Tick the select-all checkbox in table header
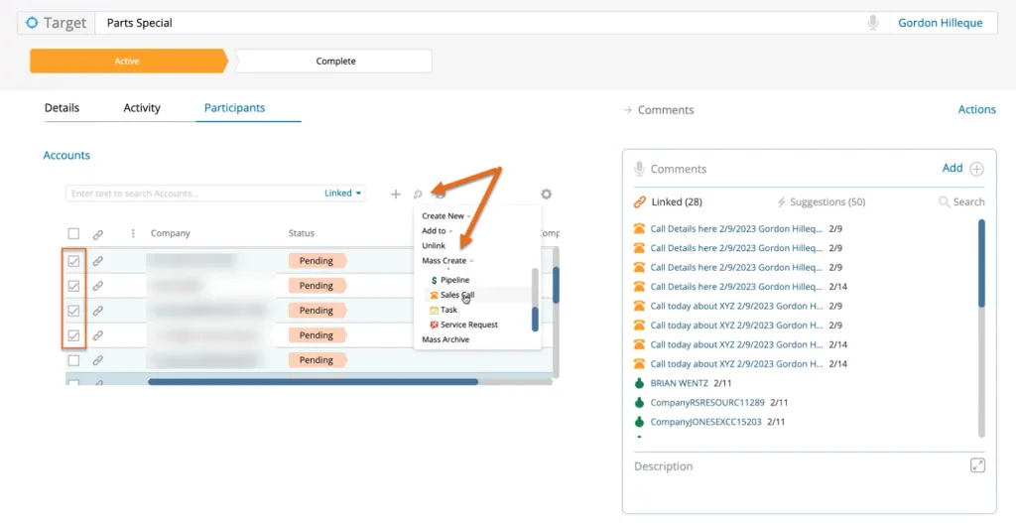 point(73,234)
